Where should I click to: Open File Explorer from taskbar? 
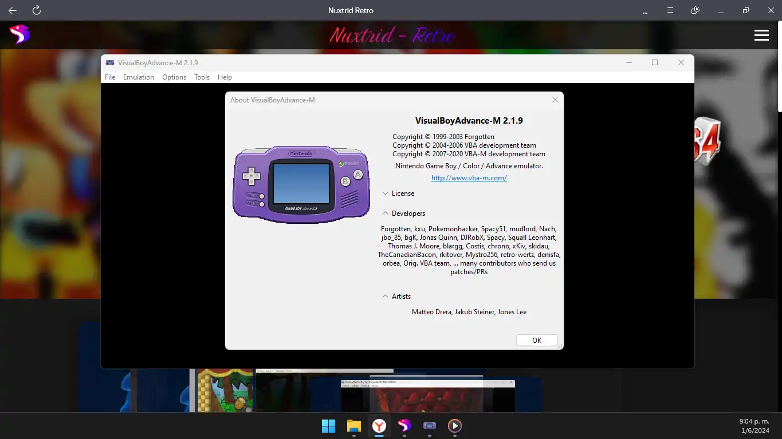point(354,426)
